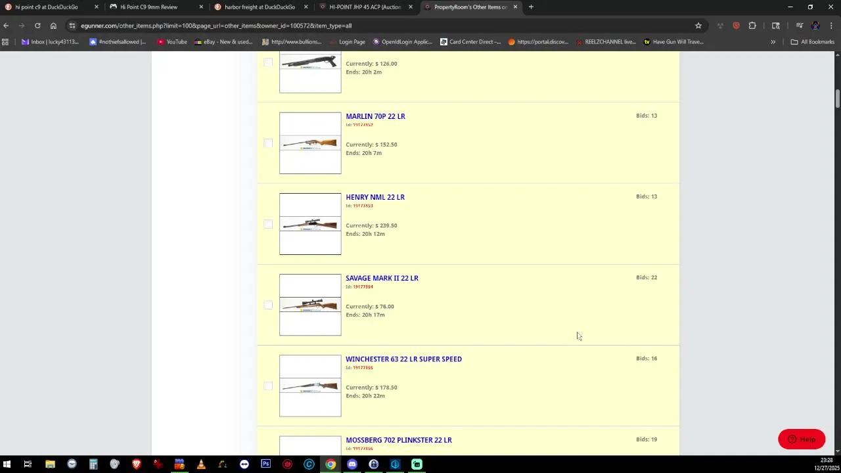Open the browser home page

[x=53, y=26]
